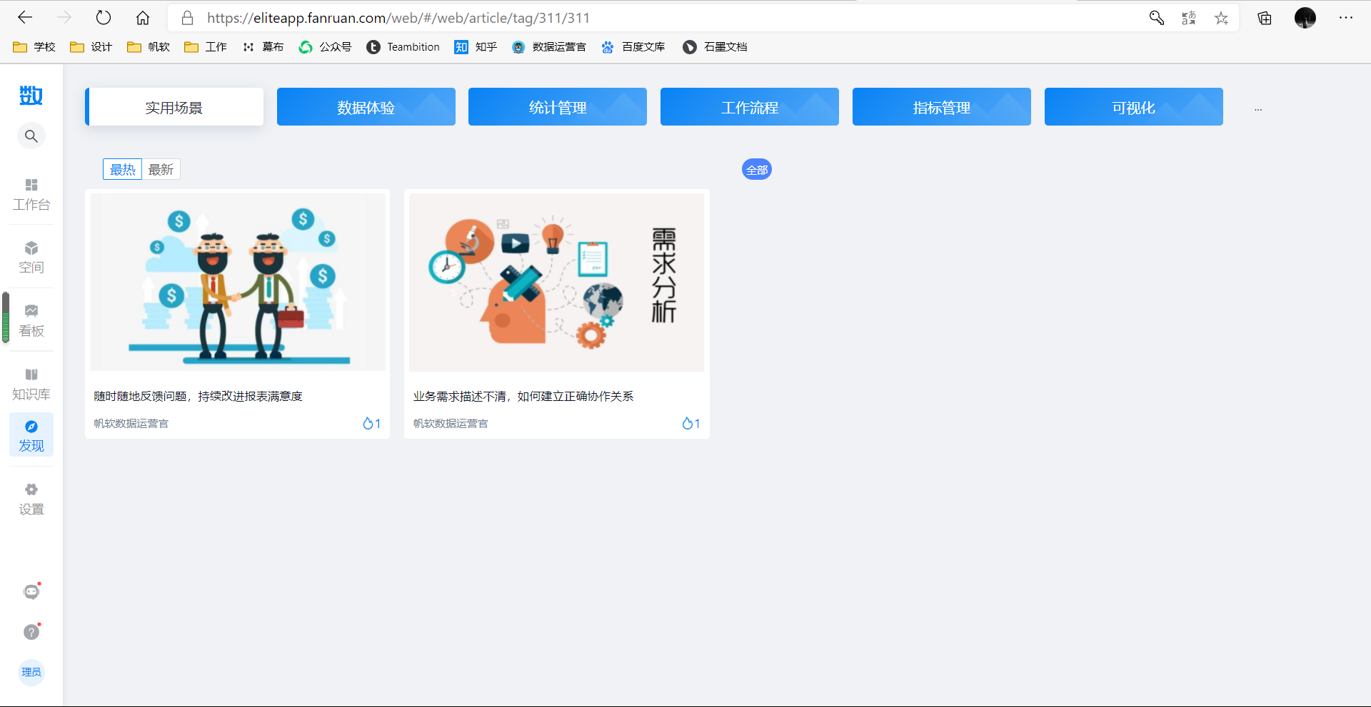Like the 随时随地反馈问题 article flame icon
This screenshot has width=1371, height=707.
point(368,423)
